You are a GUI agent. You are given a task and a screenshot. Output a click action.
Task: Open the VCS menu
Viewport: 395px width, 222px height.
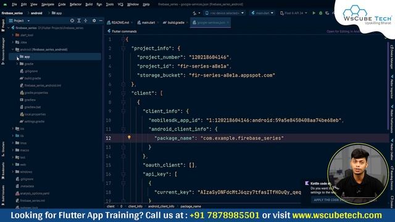[120, 4]
